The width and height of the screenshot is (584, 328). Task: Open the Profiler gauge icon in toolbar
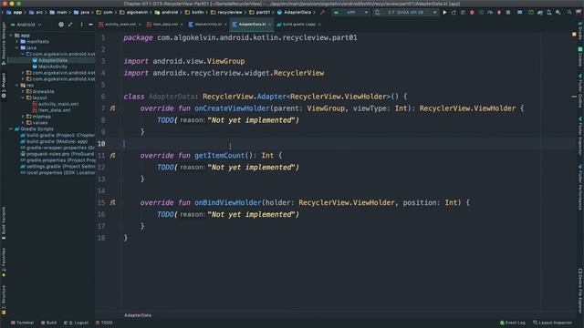(490, 12)
